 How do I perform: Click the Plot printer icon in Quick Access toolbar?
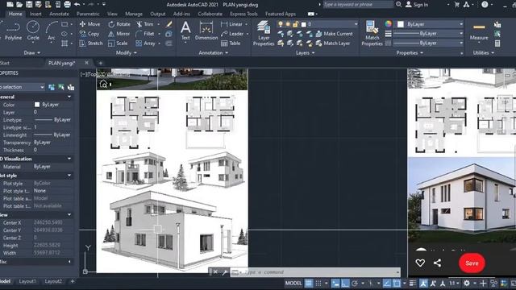click(x=67, y=4)
